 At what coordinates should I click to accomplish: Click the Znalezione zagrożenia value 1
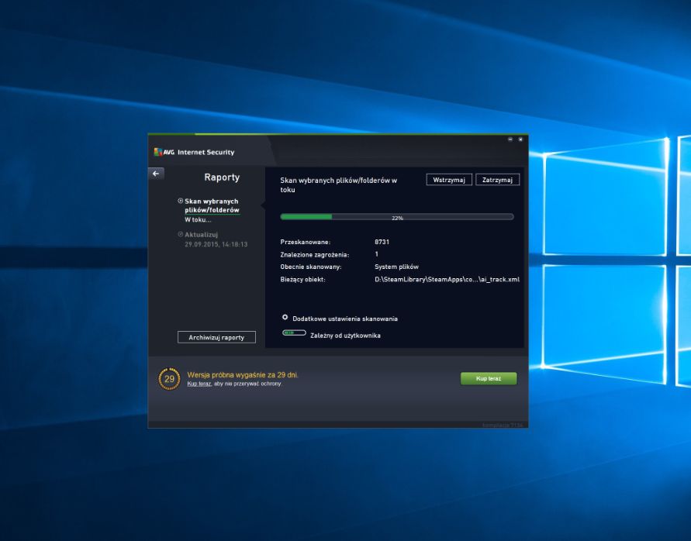click(x=376, y=254)
